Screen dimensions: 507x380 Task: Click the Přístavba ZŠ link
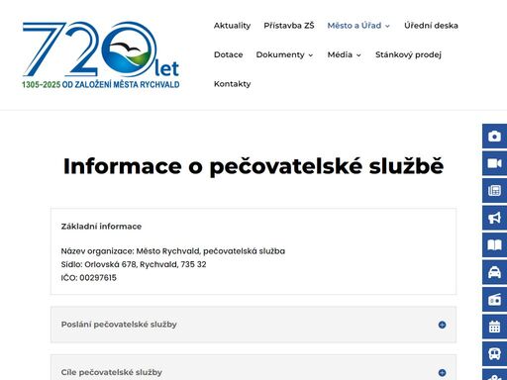pos(289,26)
